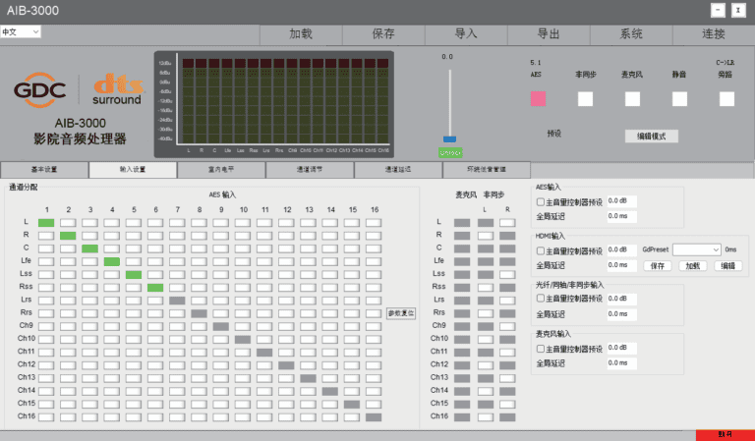Viewport: 755px width, 441px height.
Task: Toggle green routing cell Lss row, AES 5
Action: pos(134,275)
